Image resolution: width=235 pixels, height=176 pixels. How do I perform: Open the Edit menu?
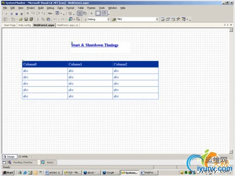(x=13, y=8)
